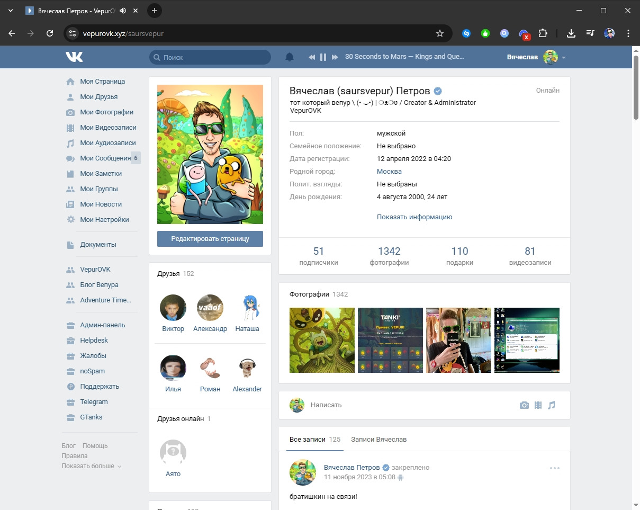The image size is (640, 510).
Task: Open the Москва hometown link
Action: 389,172
